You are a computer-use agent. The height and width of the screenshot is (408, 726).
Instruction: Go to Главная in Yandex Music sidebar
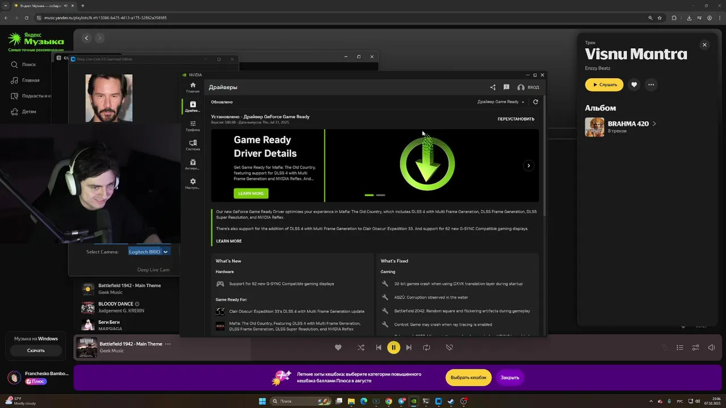25,80
